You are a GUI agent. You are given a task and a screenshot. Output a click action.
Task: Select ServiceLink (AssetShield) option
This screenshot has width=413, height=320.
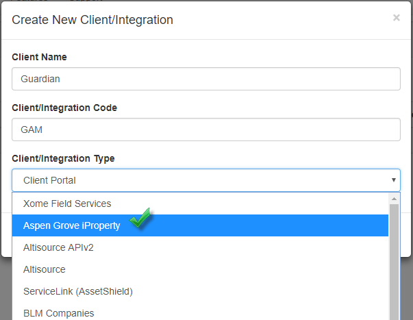(200, 291)
